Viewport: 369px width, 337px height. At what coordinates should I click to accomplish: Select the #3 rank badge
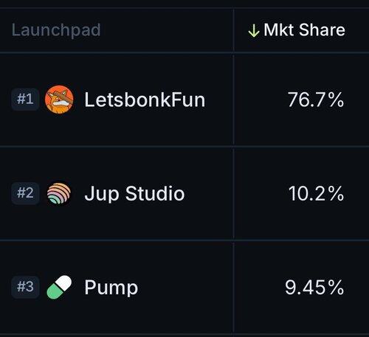click(25, 287)
